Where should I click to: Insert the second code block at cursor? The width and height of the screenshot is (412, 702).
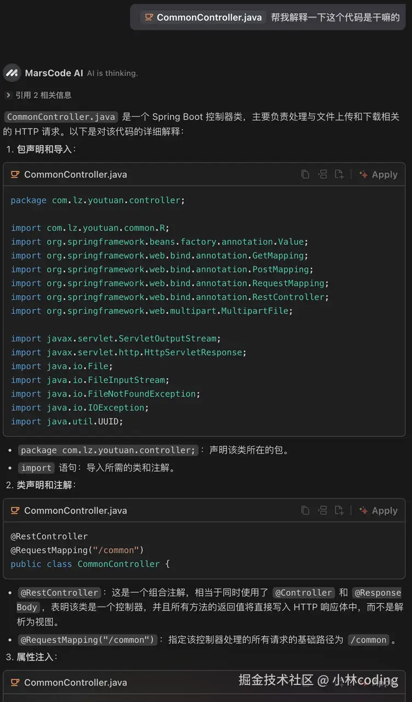click(323, 511)
